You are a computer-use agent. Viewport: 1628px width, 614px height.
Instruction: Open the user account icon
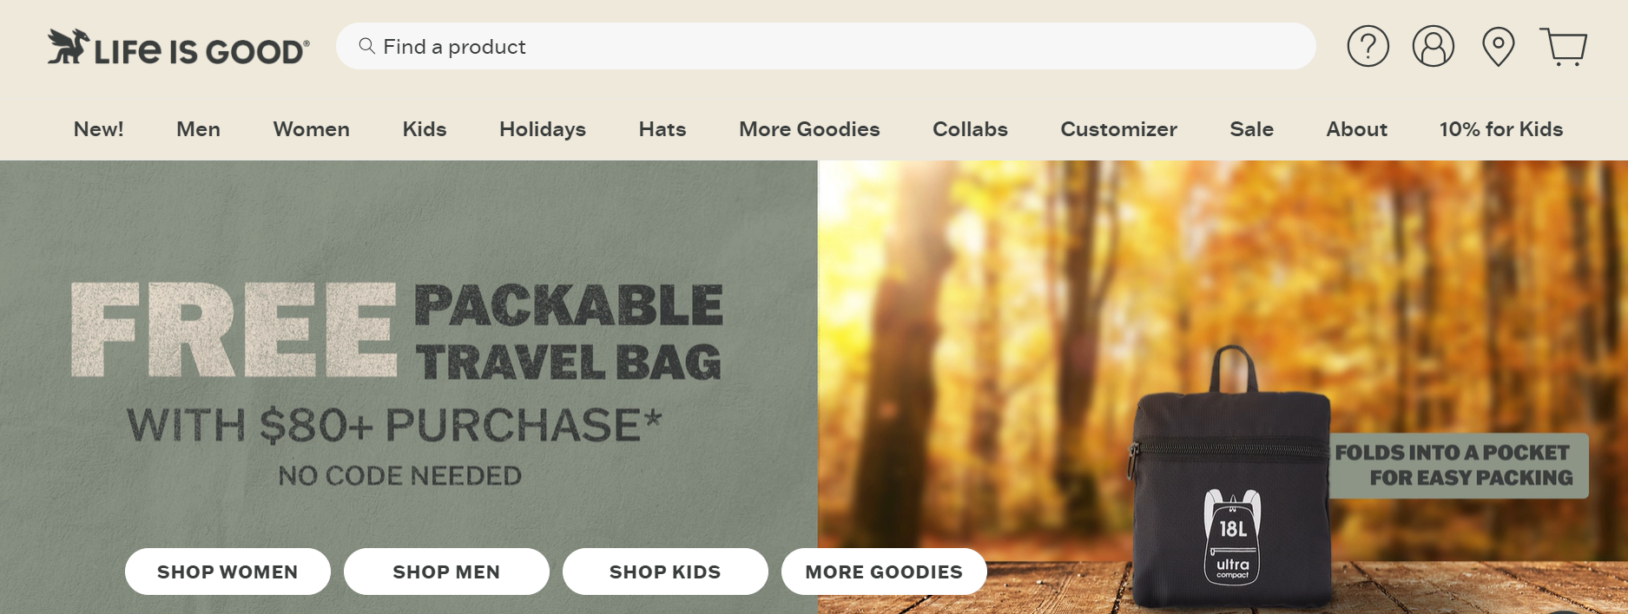tap(1433, 46)
